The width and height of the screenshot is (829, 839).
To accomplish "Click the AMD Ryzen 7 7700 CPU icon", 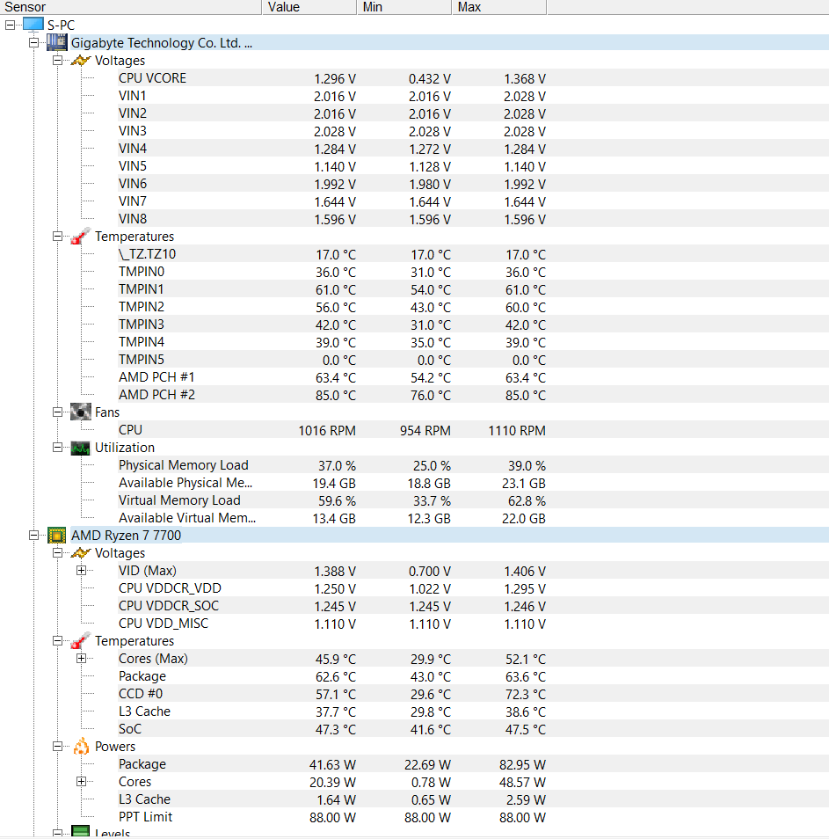I will click(x=56, y=535).
